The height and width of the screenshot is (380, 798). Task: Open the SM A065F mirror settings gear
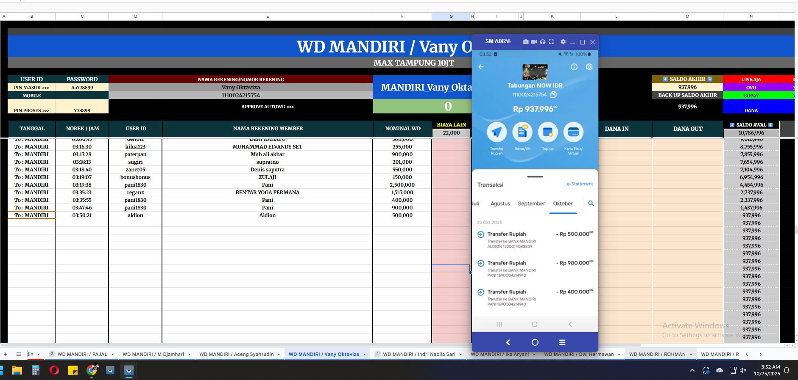(x=563, y=42)
